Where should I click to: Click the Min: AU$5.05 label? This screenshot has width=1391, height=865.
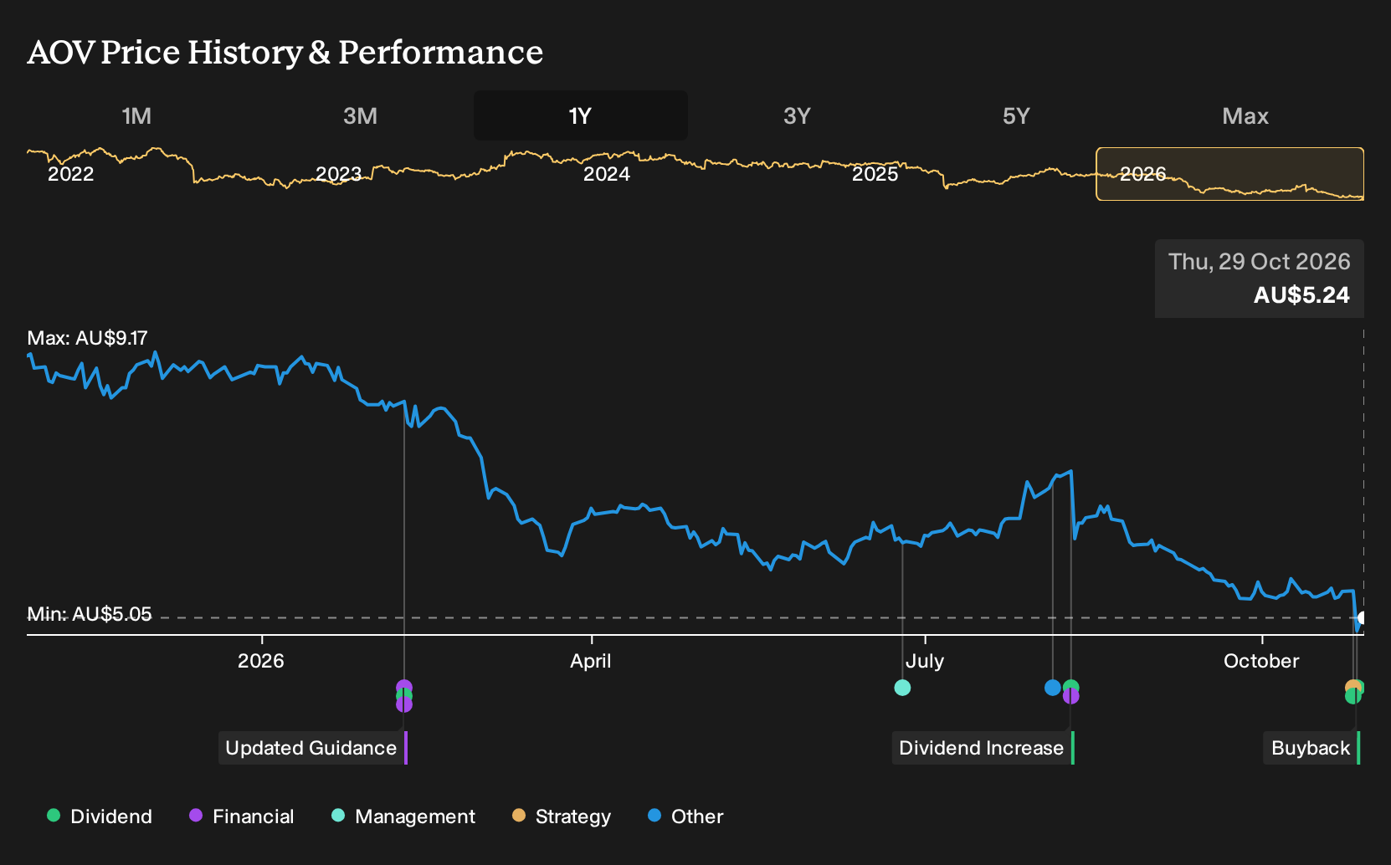point(90,614)
